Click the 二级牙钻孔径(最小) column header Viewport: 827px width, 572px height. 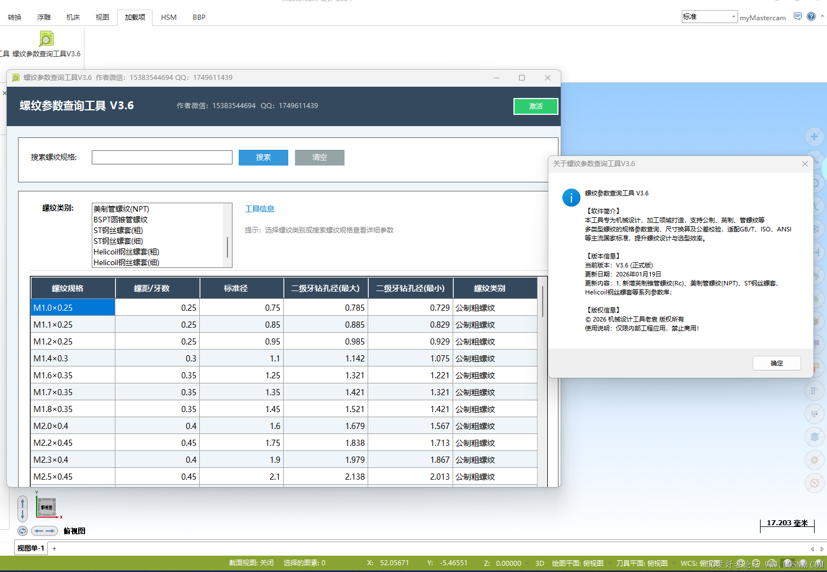click(x=410, y=288)
